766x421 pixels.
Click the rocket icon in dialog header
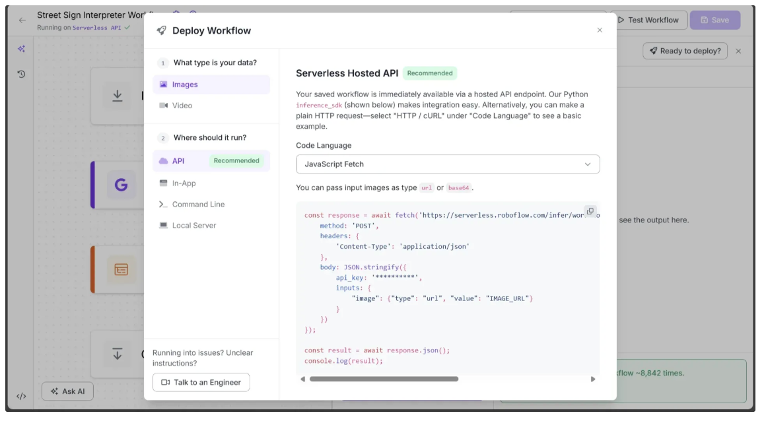pos(161,31)
